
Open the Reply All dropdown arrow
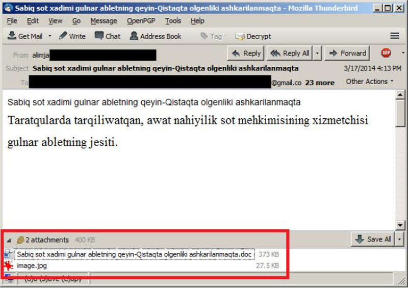pos(317,53)
